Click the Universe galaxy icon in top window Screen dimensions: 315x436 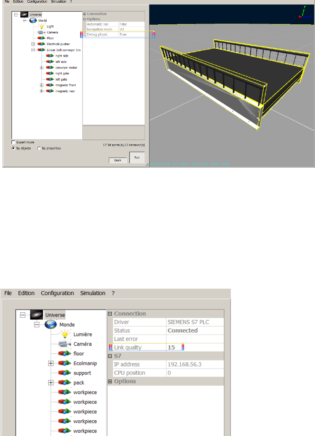coord(24,15)
